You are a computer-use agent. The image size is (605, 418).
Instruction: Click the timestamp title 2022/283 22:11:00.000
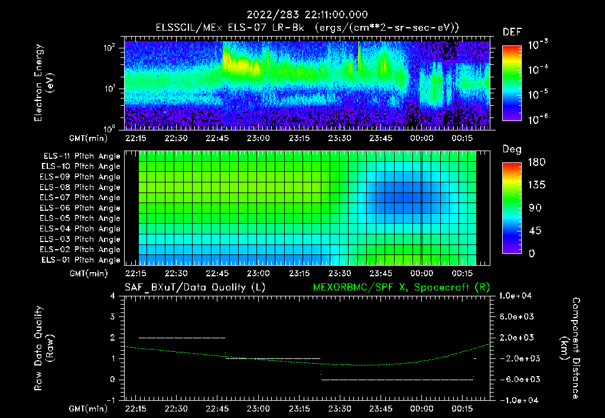coord(307,15)
